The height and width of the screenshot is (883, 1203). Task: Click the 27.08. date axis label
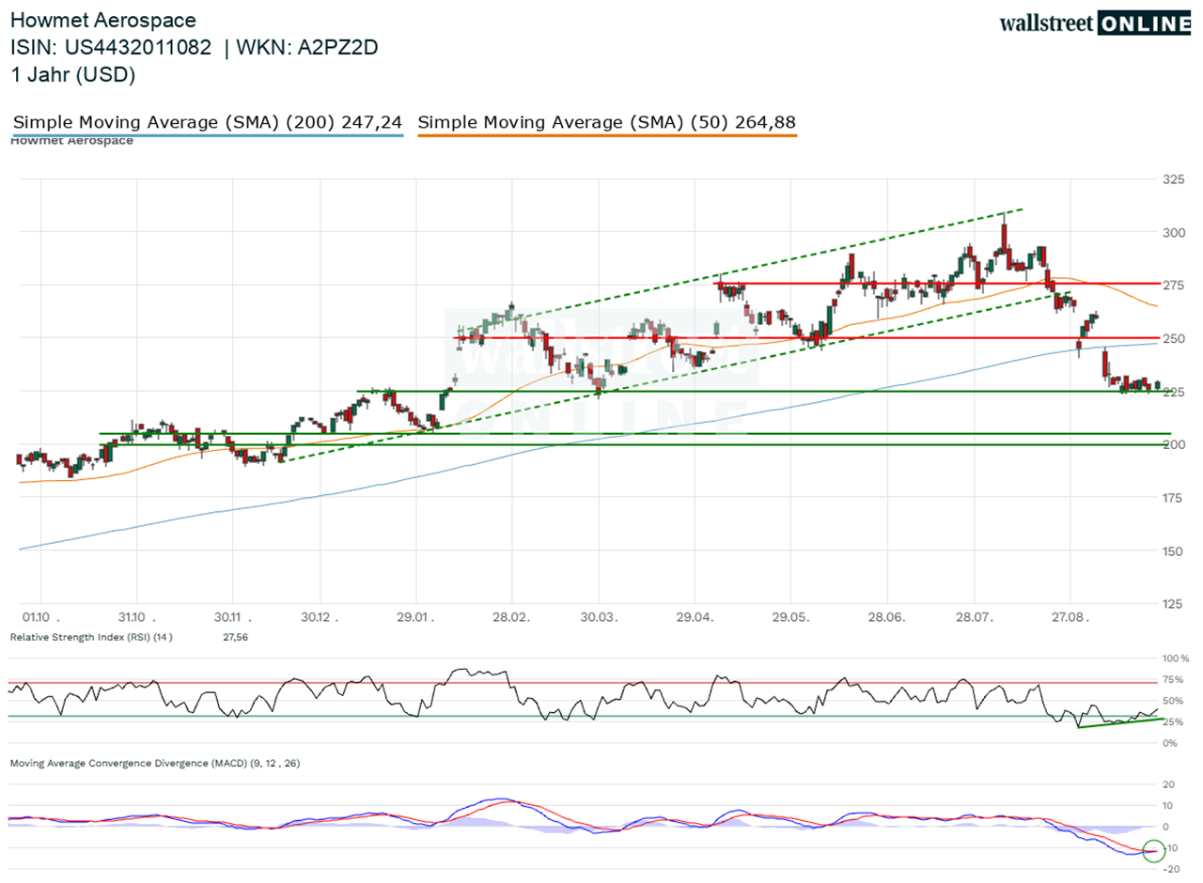1070,617
